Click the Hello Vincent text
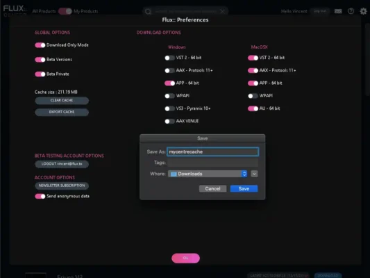370x278 pixels. click(294, 11)
